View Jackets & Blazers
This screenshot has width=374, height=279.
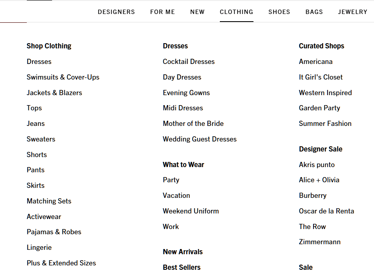click(x=54, y=93)
